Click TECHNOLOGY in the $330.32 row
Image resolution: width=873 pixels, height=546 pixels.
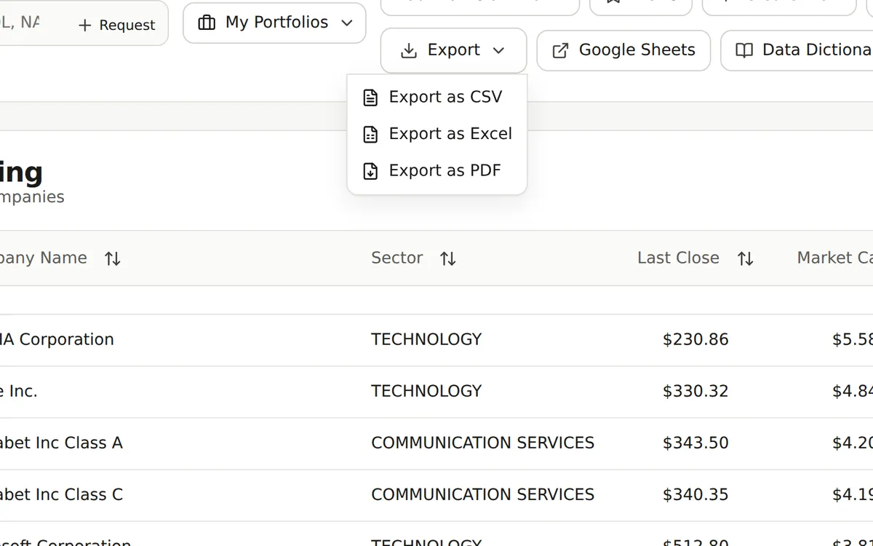pyautogui.click(x=426, y=391)
